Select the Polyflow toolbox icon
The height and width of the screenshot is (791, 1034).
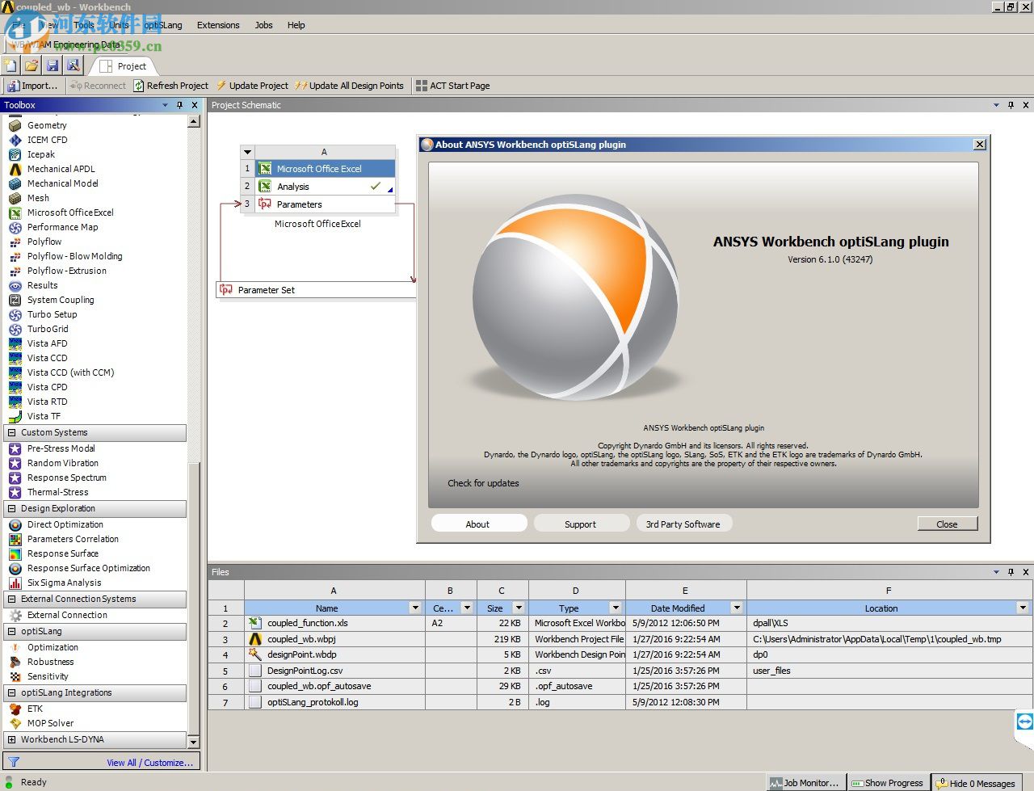click(x=15, y=242)
